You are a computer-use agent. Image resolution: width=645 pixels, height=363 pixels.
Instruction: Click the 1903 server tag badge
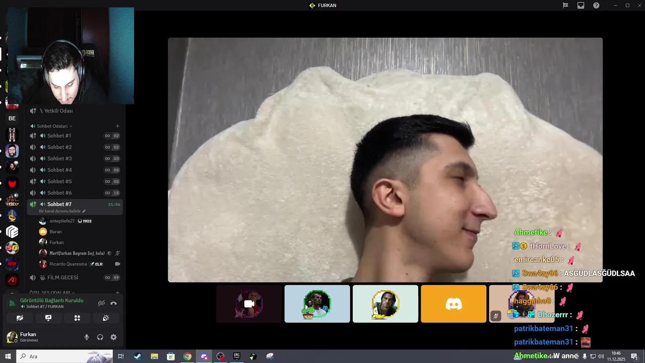coord(85,221)
